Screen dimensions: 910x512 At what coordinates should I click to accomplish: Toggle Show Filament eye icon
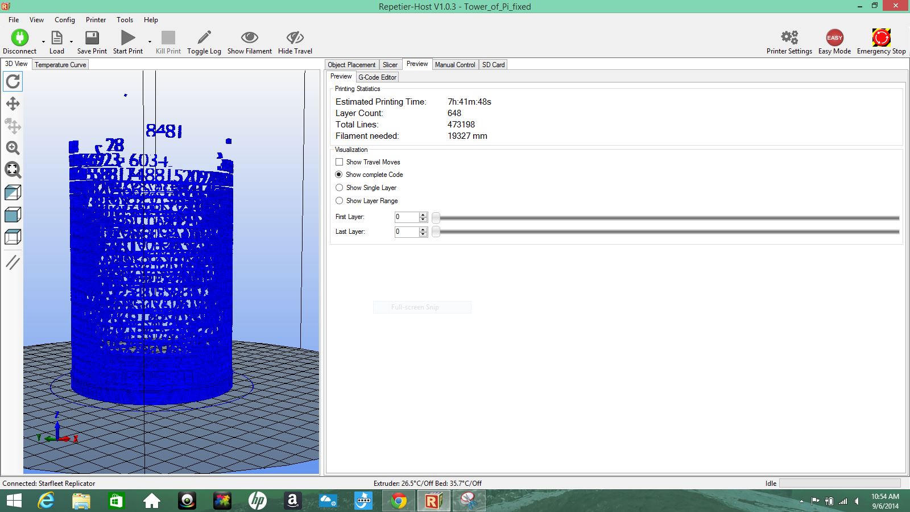tap(249, 38)
